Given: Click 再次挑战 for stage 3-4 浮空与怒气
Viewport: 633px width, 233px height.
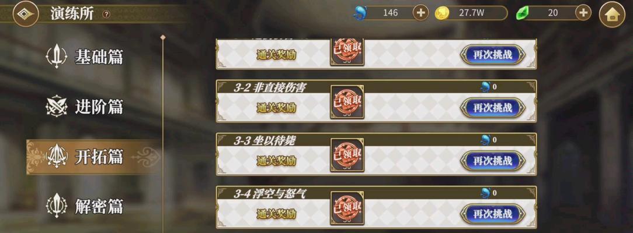Looking at the screenshot, I should point(492,214).
